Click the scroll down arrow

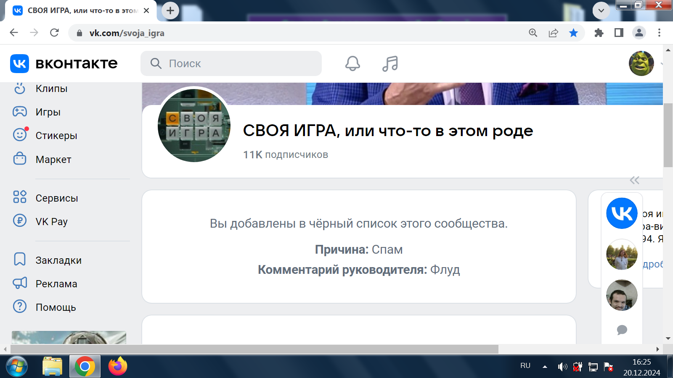(668, 339)
